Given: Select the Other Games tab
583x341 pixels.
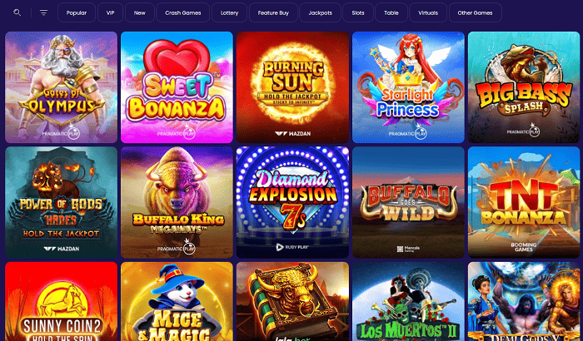Looking at the screenshot, I should pos(476,12).
